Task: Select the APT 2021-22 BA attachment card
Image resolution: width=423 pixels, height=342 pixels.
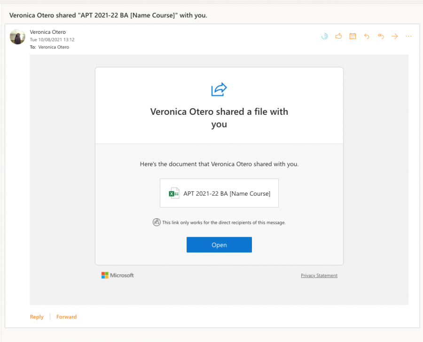Action: point(219,193)
